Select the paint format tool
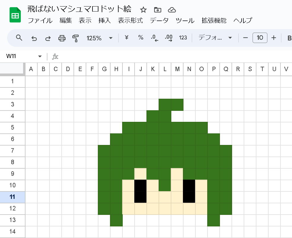The width and height of the screenshot is (292, 238). click(x=75, y=38)
